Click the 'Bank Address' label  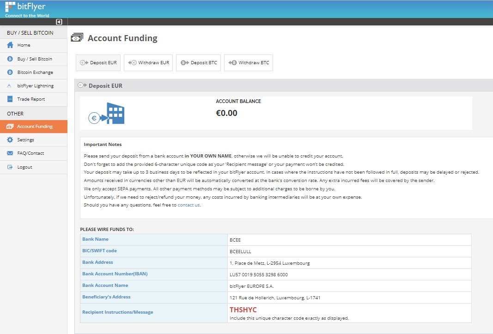point(97,262)
